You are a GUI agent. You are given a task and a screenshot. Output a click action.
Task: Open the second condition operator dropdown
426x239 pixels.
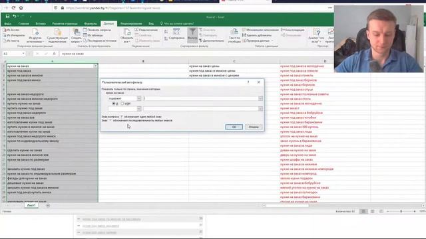tap(139, 109)
